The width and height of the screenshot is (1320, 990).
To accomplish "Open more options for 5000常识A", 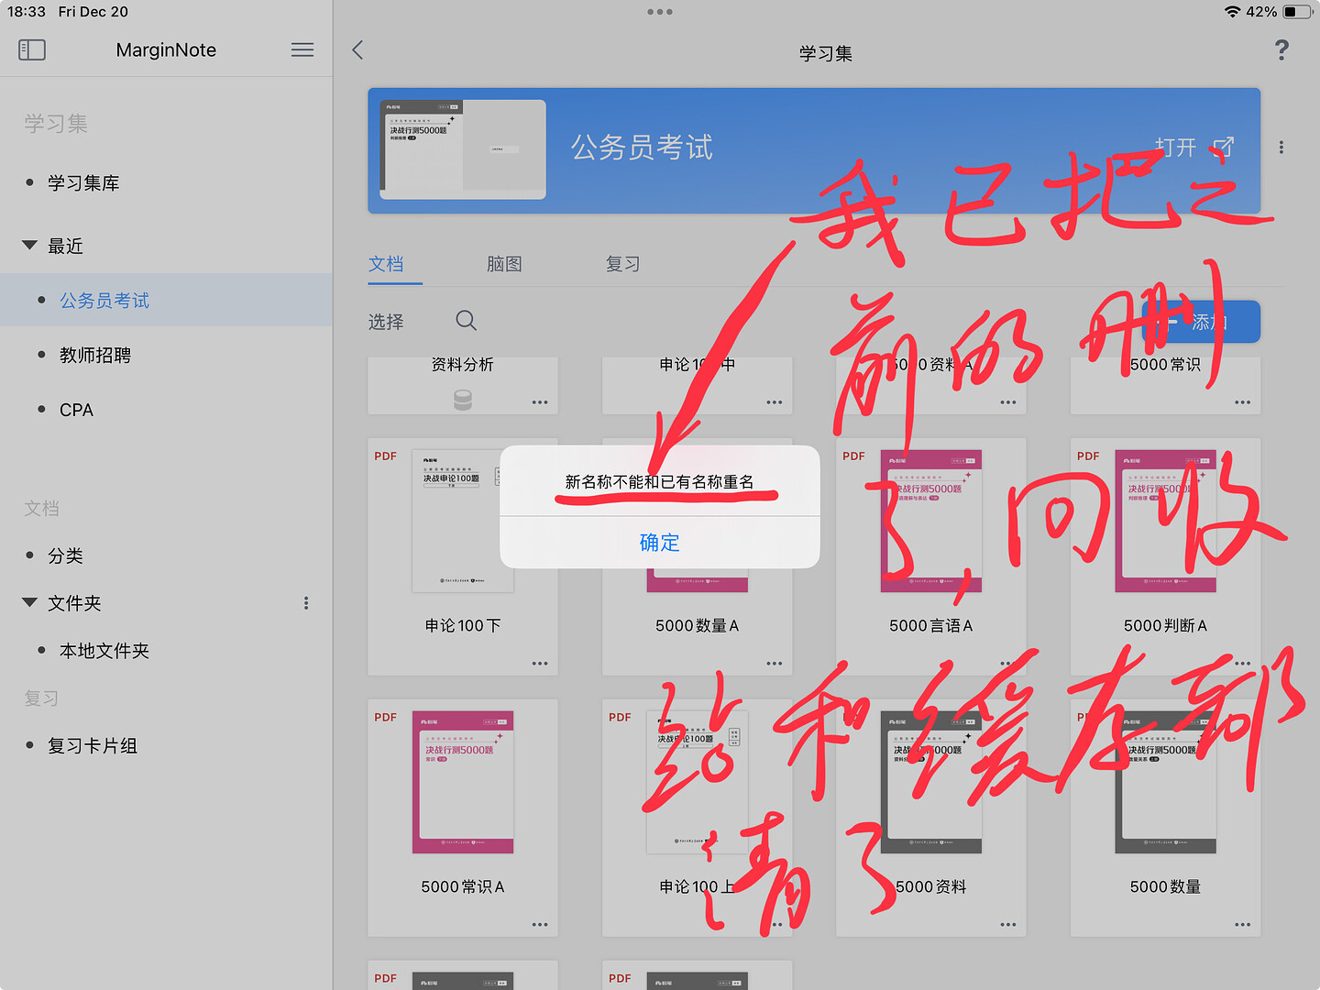I will click(540, 924).
